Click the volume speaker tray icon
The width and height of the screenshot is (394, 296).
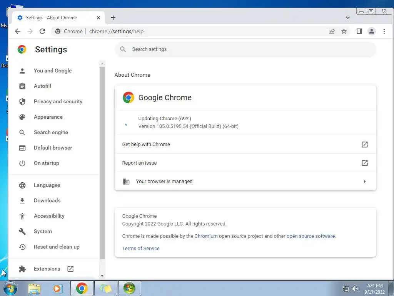[x=355, y=289]
